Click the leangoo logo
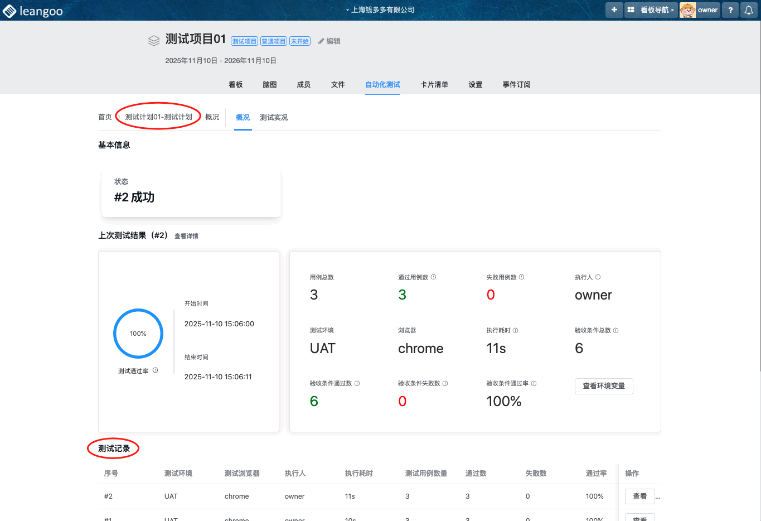 click(32, 11)
